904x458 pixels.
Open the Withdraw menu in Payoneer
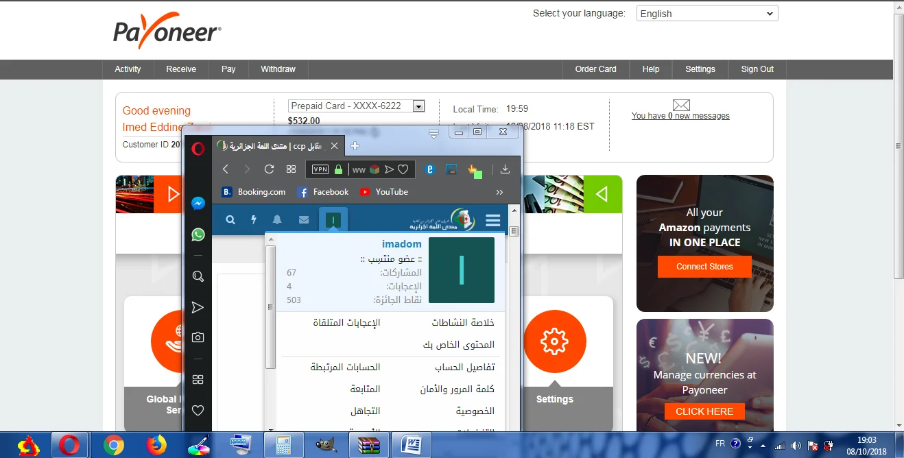[x=278, y=69]
